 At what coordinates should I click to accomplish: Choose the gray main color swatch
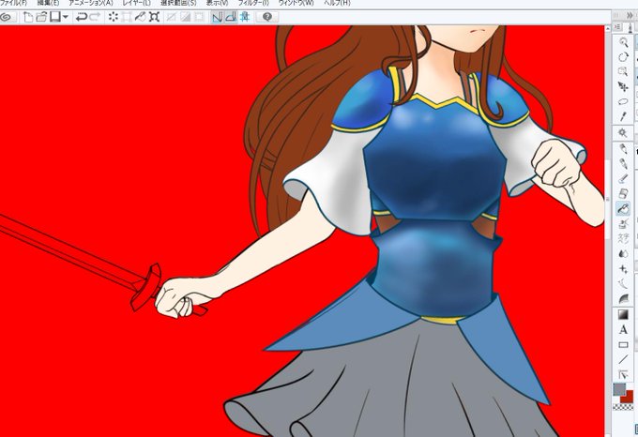tap(619, 389)
